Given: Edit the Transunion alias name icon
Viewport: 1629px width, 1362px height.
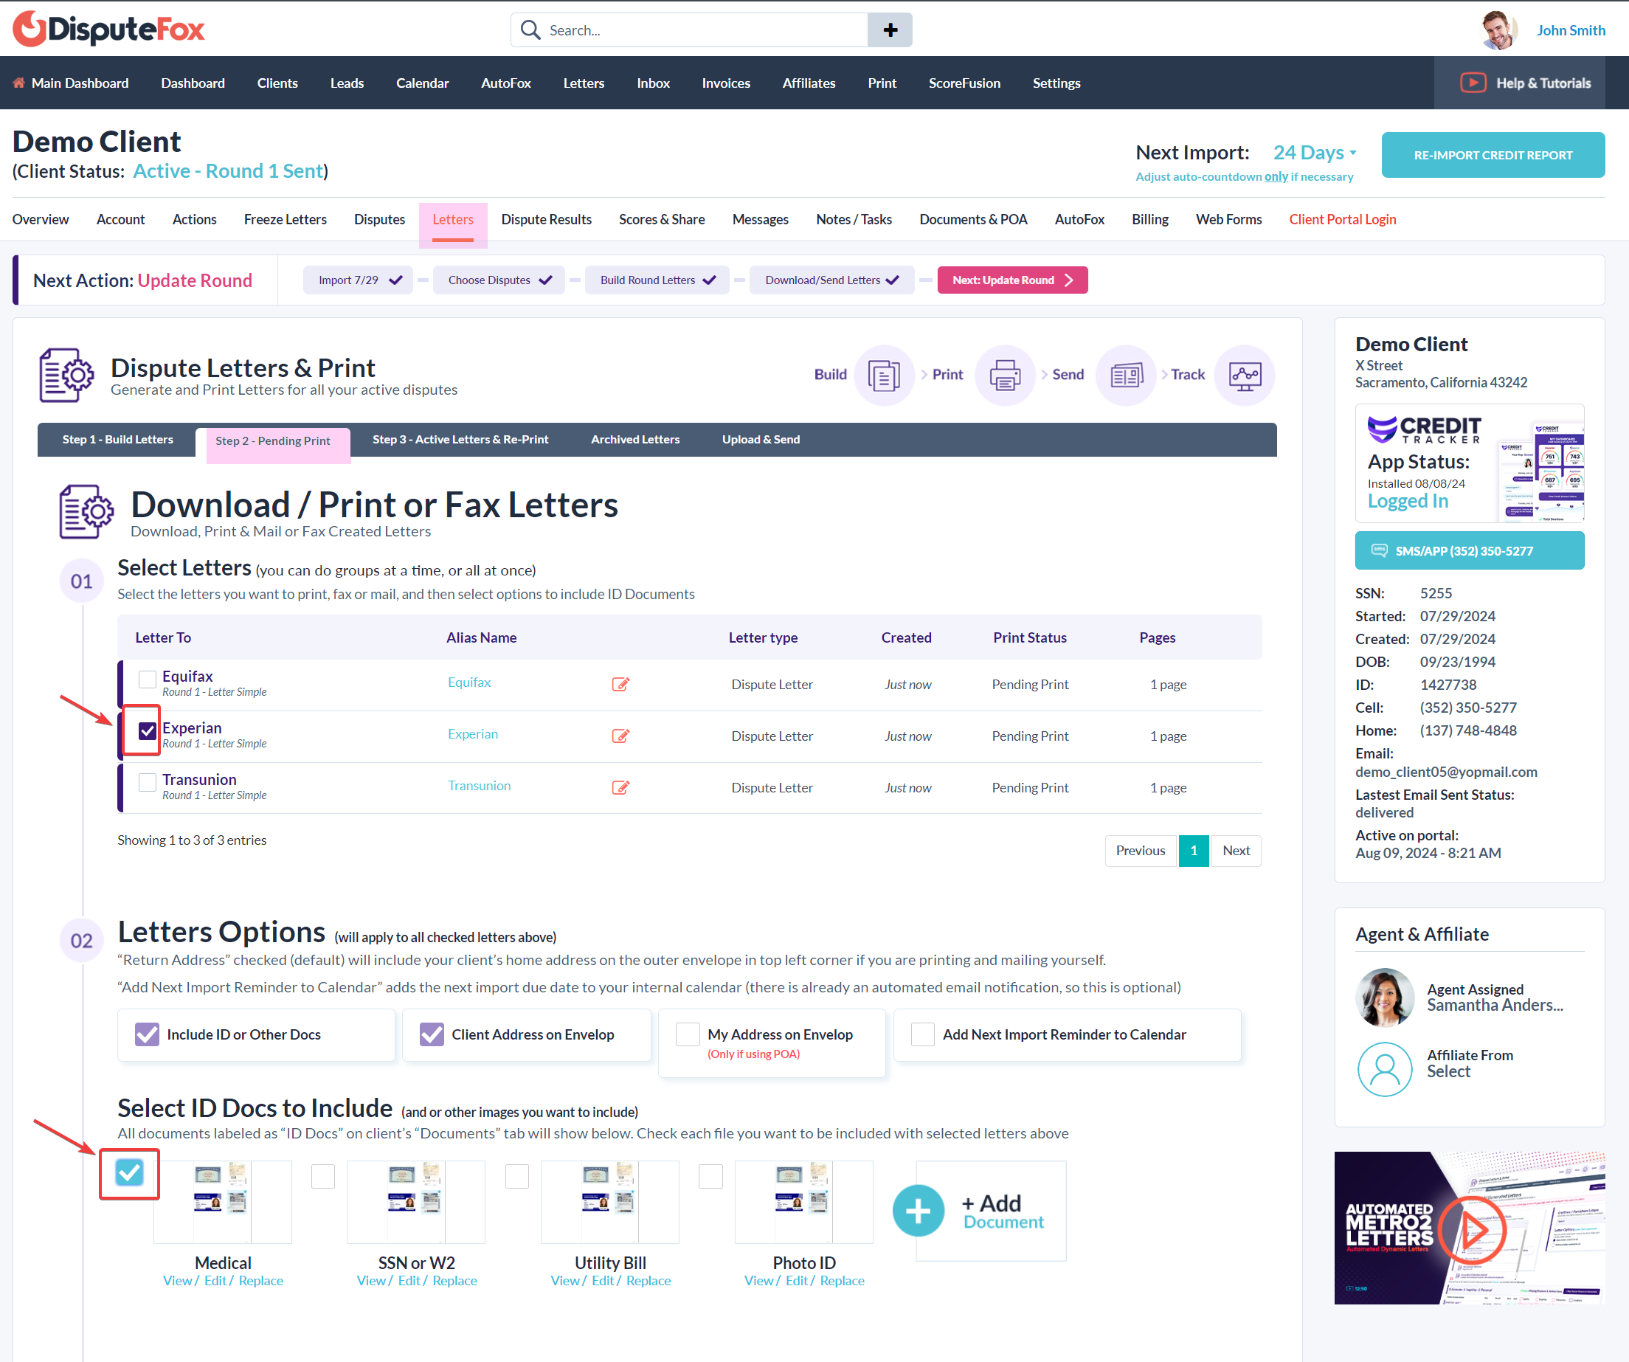Looking at the screenshot, I should (620, 787).
